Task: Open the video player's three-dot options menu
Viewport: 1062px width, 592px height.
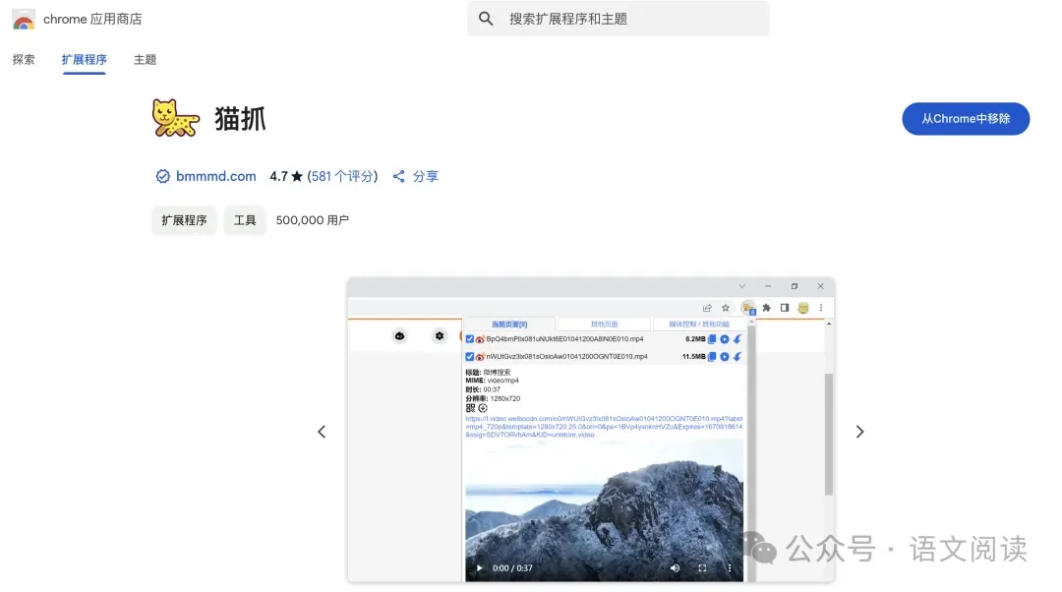Action: [729, 567]
